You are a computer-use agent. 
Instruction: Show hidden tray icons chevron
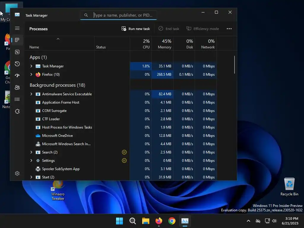pos(248,221)
